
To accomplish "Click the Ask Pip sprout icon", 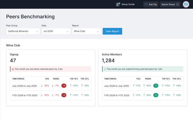I will pyautogui.click(x=146, y=4).
